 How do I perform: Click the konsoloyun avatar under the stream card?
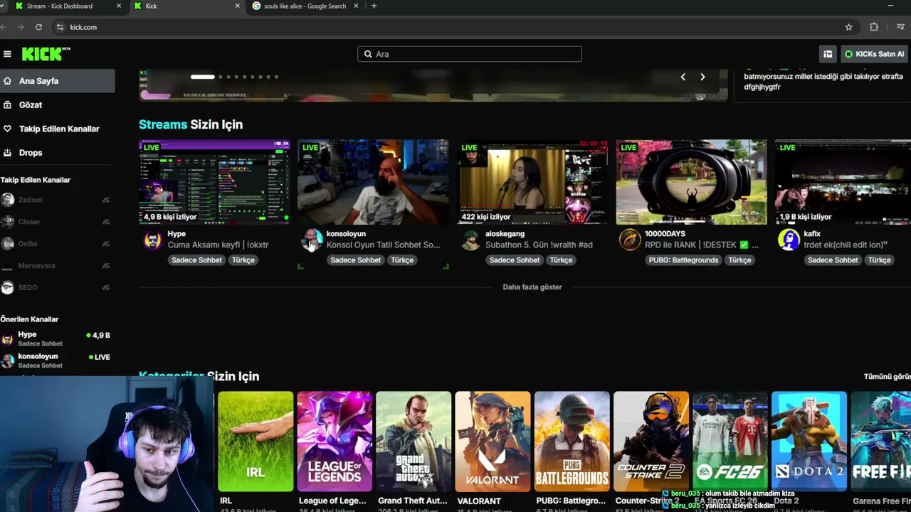click(x=312, y=240)
